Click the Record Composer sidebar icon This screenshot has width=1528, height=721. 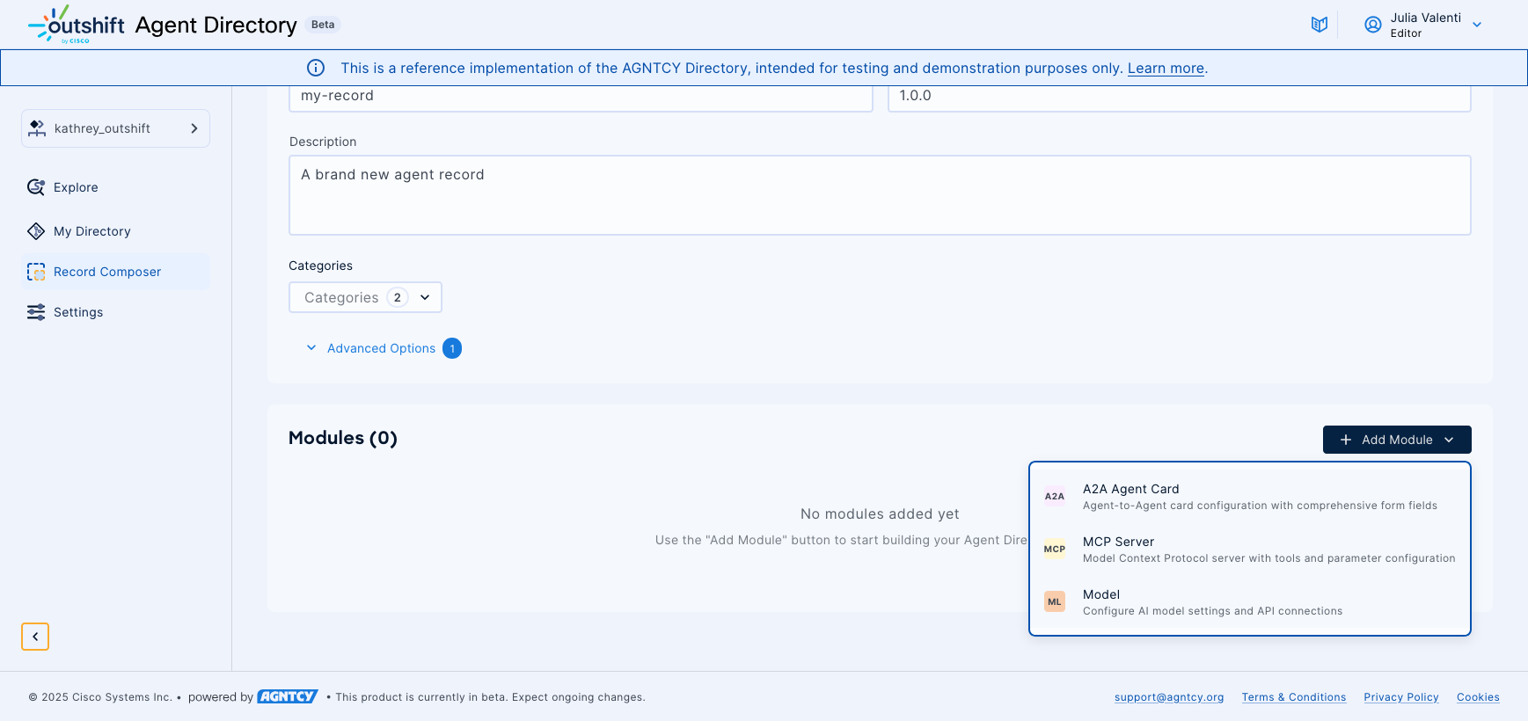tap(36, 272)
